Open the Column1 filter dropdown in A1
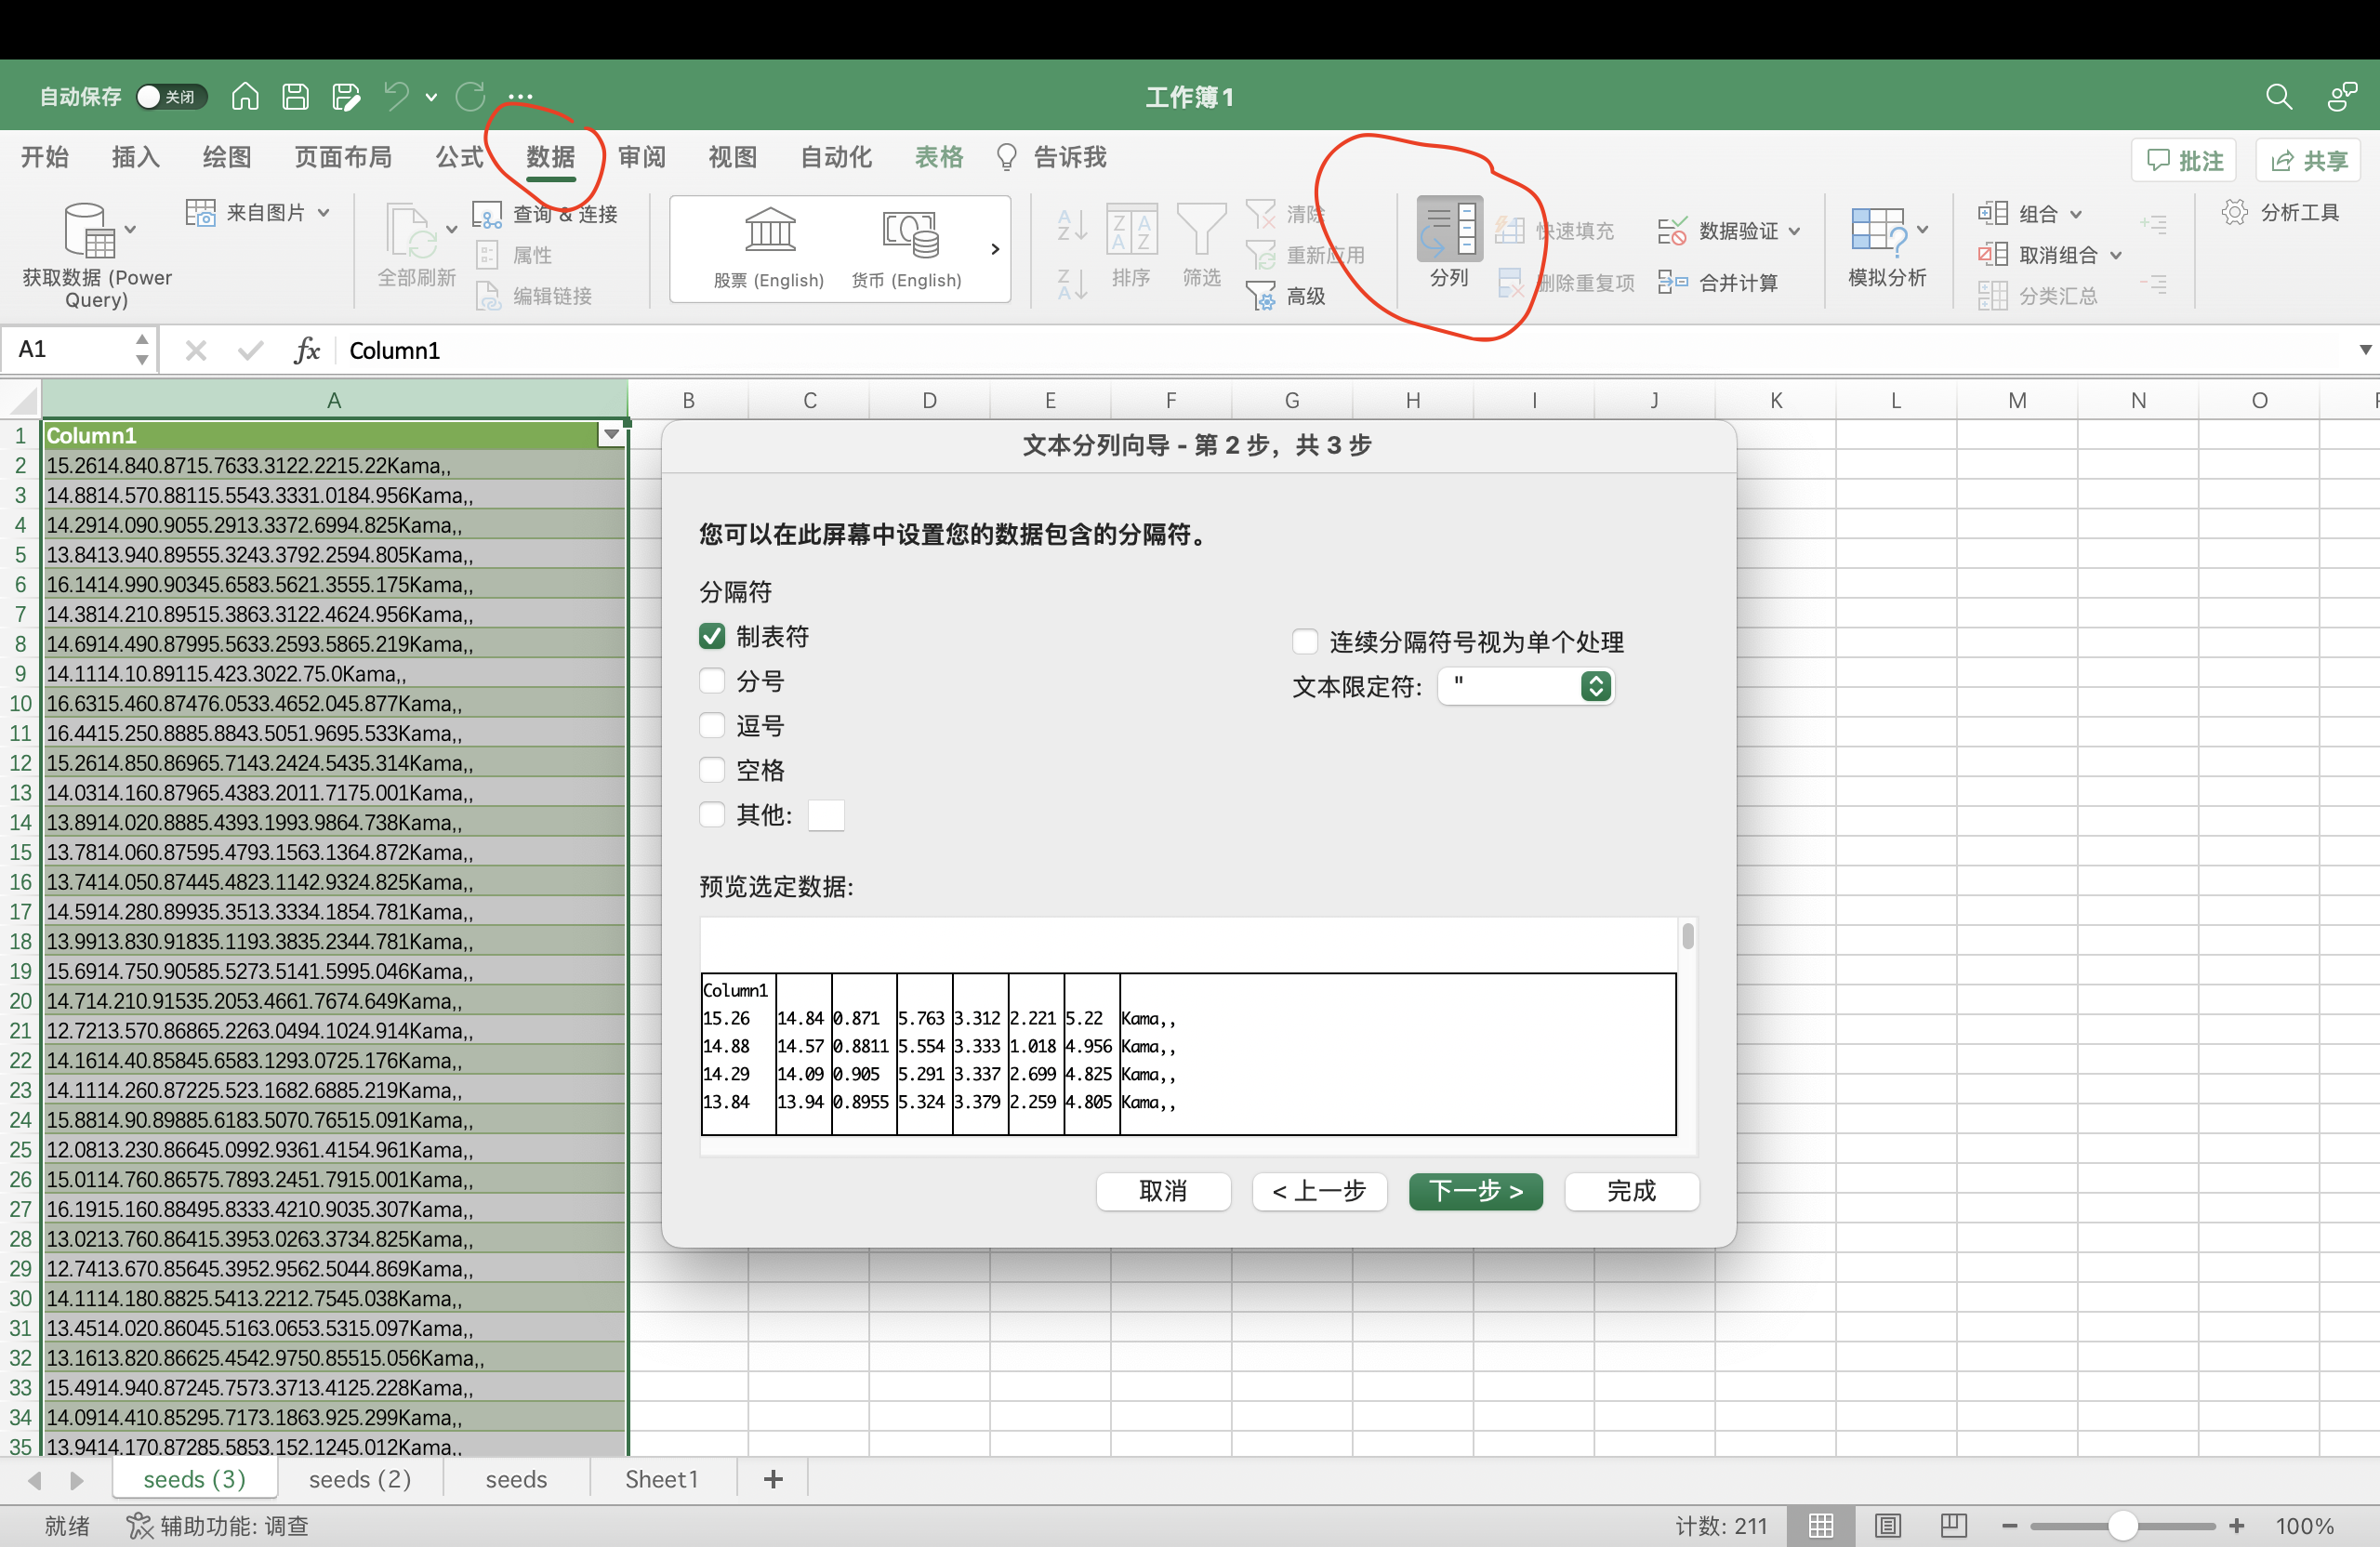The width and height of the screenshot is (2380, 1547). (x=611, y=435)
